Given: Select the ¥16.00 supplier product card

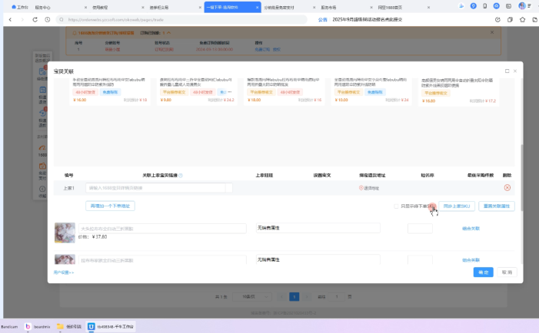Looking at the screenshot, I should click(110, 91).
